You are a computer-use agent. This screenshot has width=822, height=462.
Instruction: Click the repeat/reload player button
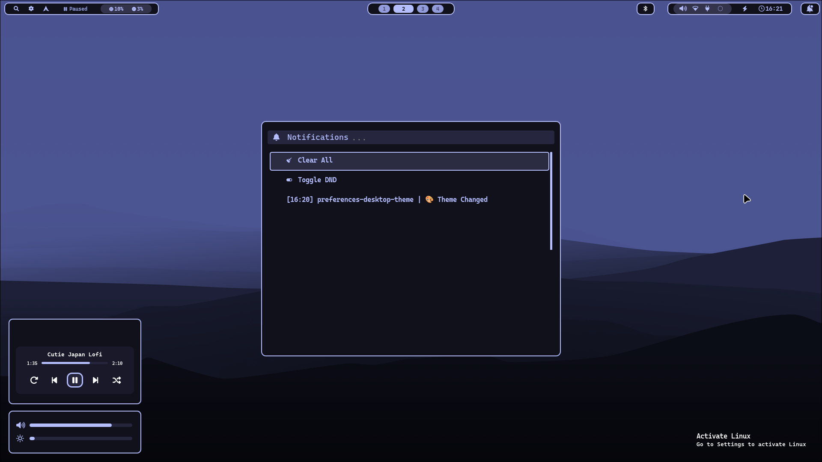coord(34,380)
